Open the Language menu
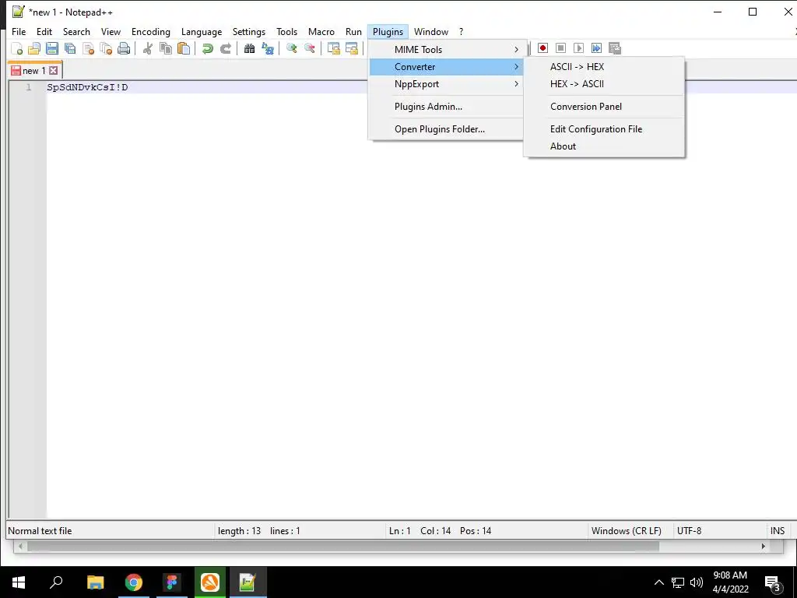 coord(202,31)
